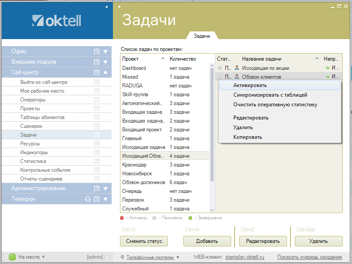Click red Активна legend swatch
This screenshot has width=352, height=264.
point(122,218)
